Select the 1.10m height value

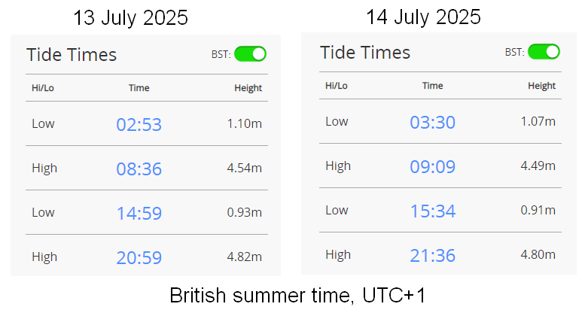pos(245,123)
